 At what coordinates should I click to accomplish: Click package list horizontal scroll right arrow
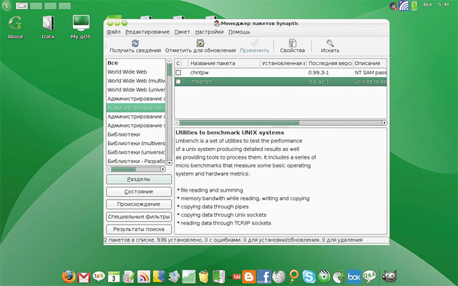pyautogui.click(x=384, y=123)
